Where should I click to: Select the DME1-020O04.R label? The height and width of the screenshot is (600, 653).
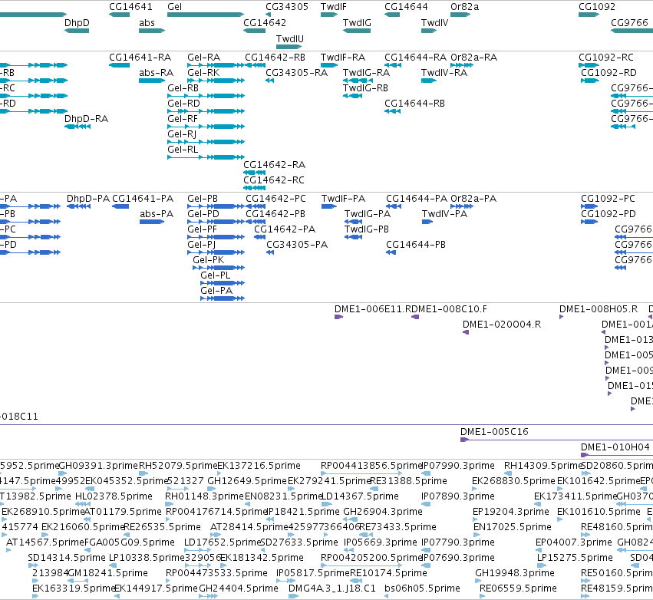tap(502, 325)
